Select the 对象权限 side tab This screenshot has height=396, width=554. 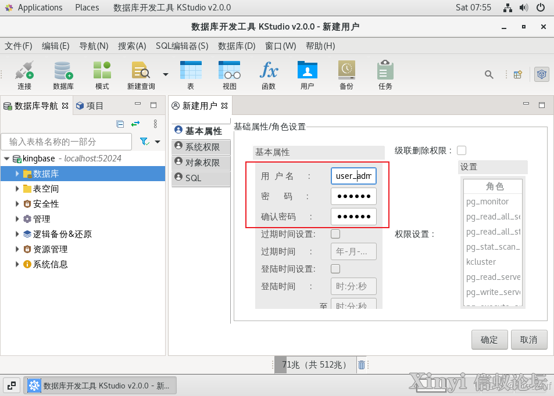201,163
